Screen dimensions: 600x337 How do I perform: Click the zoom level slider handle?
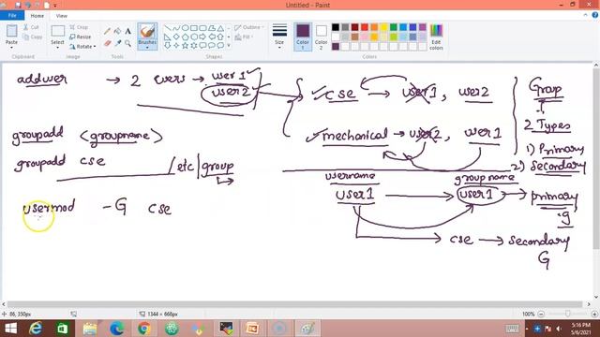click(567, 314)
